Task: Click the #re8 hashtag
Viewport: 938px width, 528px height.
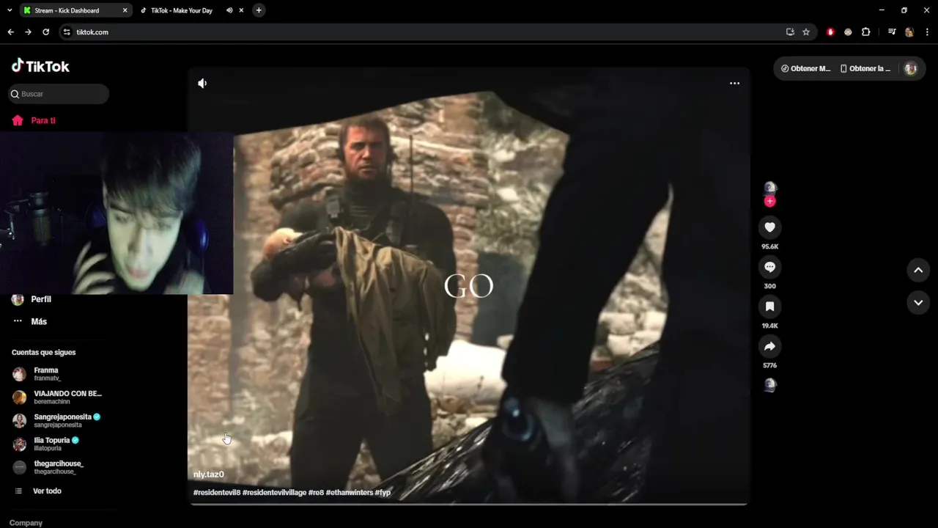Action: point(316,492)
